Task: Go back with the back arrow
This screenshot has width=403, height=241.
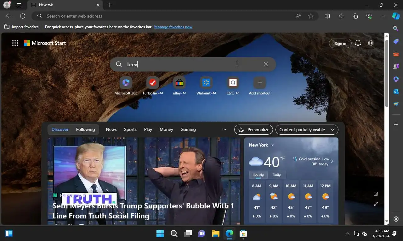Action: 9,16
